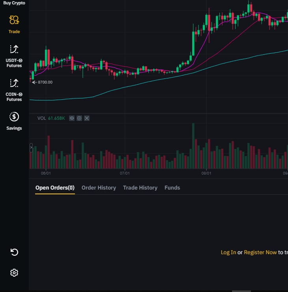Open USDT-M Futures from sidebar
Screen dimensions: 288x292
click(14, 56)
